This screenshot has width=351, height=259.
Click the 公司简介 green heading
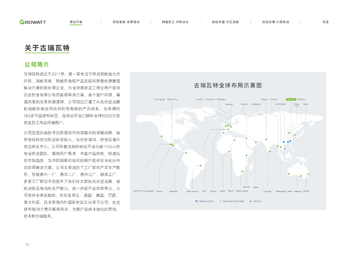point(37,64)
